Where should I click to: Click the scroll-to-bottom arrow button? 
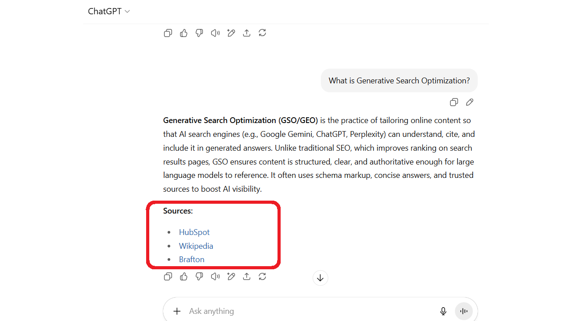[x=320, y=278]
